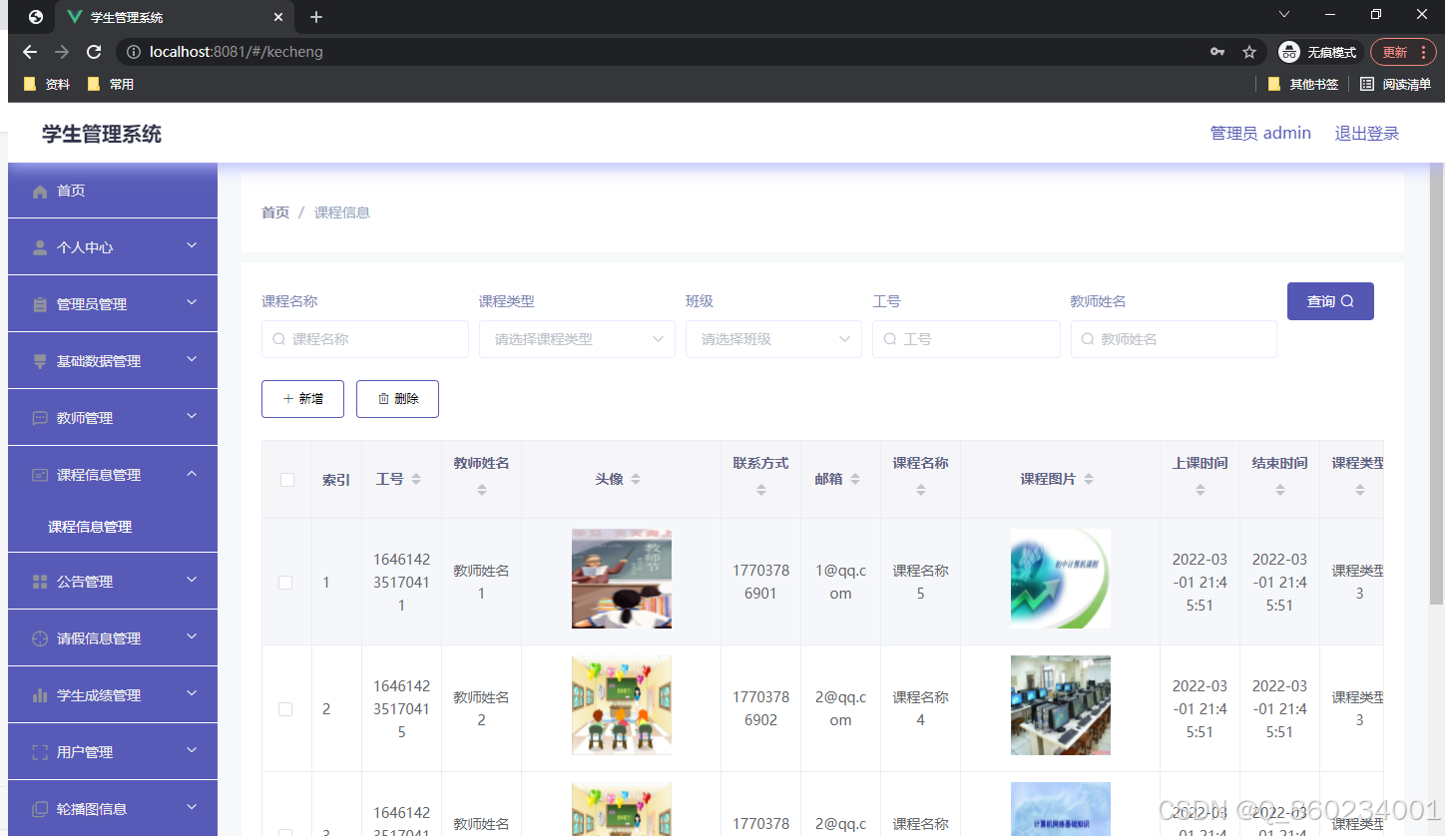Click the 17703786902 phone cell
Image resolution: width=1445 pixels, height=836 pixels.
tap(761, 708)
